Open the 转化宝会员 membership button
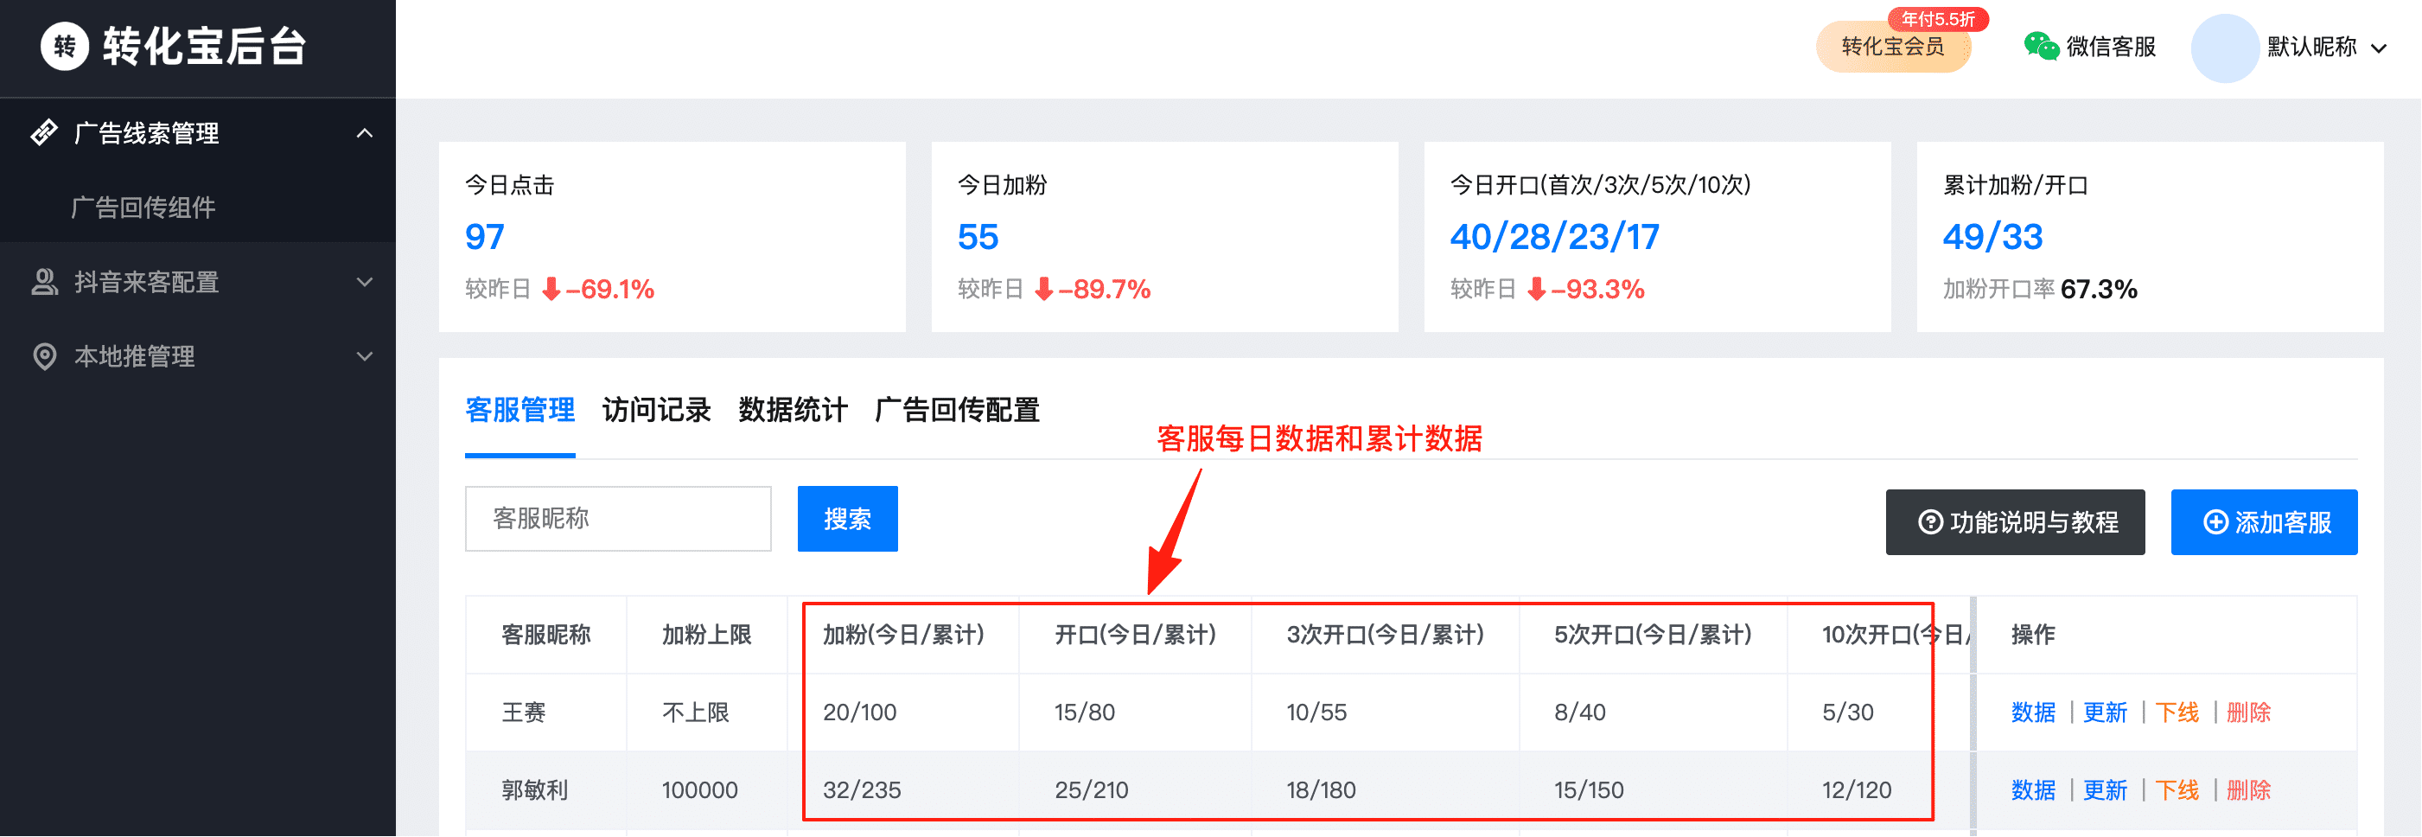2422x837 pixels. coord(1892,47)
